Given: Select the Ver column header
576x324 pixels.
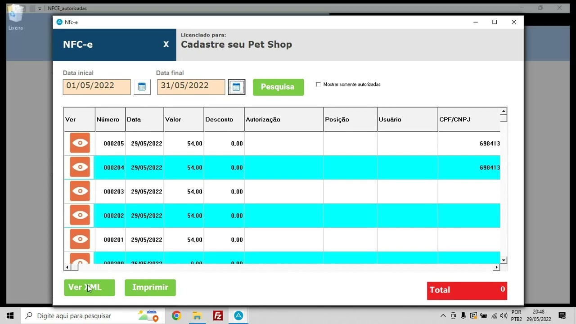Looking at the screenshot, I should (79, 119).
